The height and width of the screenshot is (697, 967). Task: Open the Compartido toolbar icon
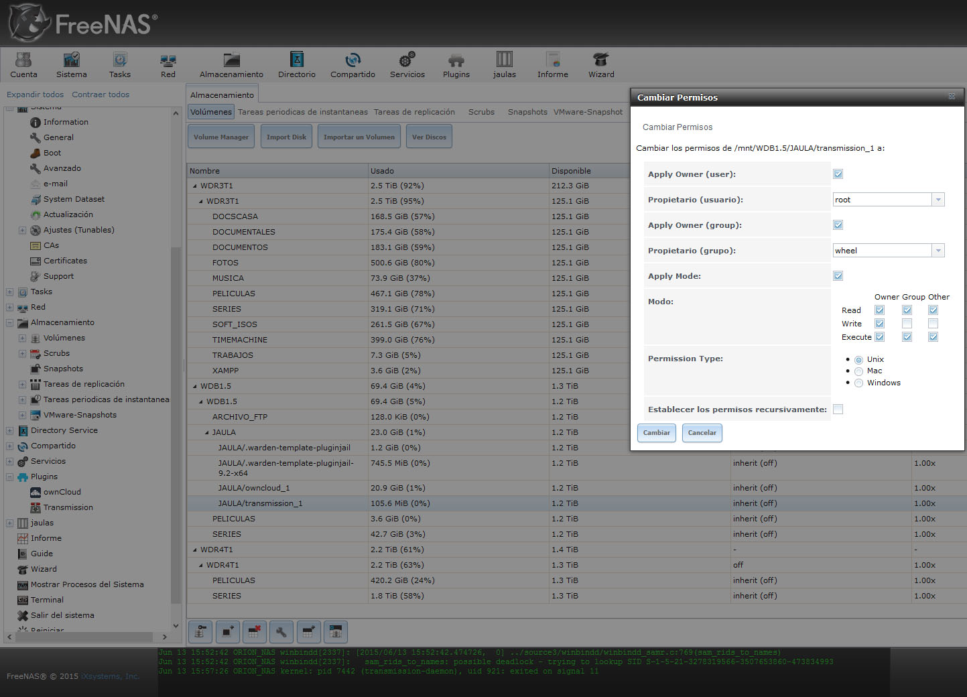[352, 65]
